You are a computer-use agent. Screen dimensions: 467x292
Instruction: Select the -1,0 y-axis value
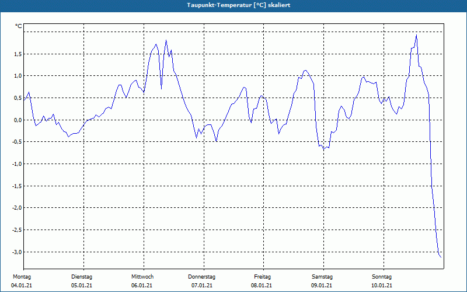pyautogui.click(x=17, y=164)
